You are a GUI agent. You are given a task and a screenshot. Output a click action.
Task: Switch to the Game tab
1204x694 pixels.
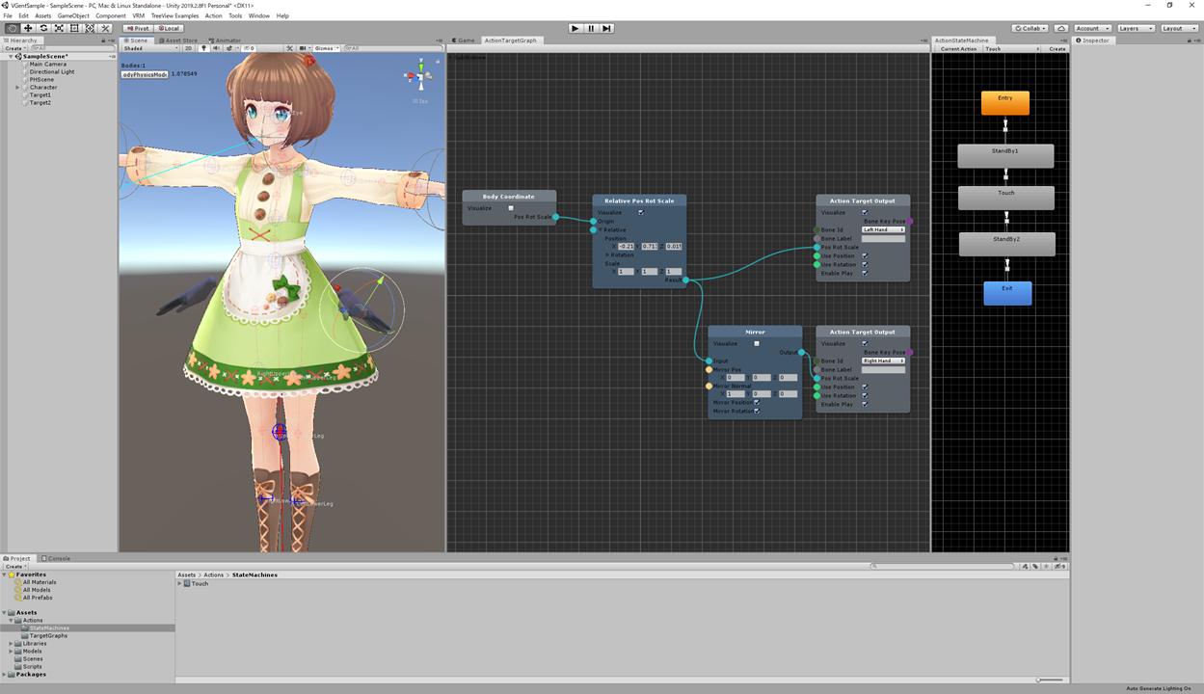[x=464, y=40]
